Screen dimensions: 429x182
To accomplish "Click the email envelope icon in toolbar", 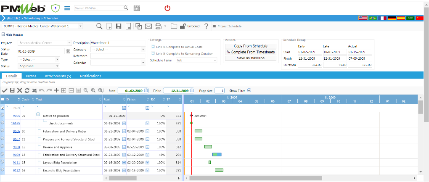I will pyautogui.click(x=148, y=26).
